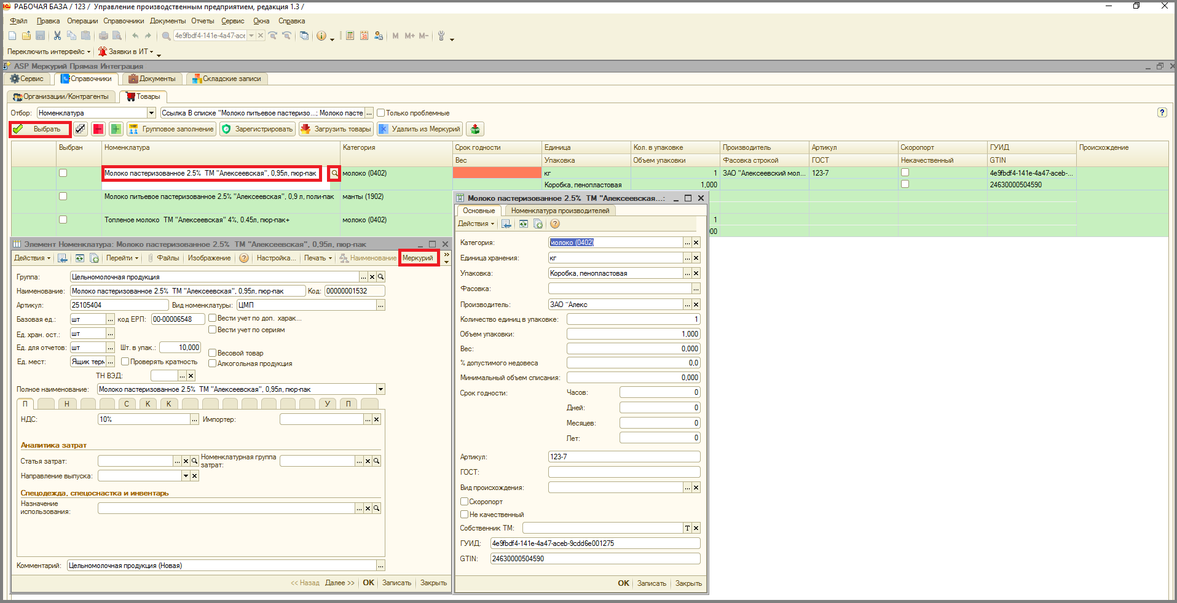
Task: Click the check-all icon next to Выбрать
Action: point(81,129)
